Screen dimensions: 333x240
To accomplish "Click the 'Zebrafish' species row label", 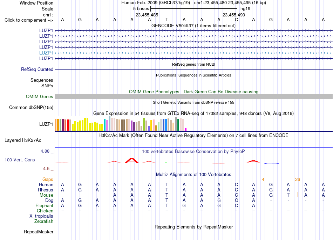I will point(44,221).
